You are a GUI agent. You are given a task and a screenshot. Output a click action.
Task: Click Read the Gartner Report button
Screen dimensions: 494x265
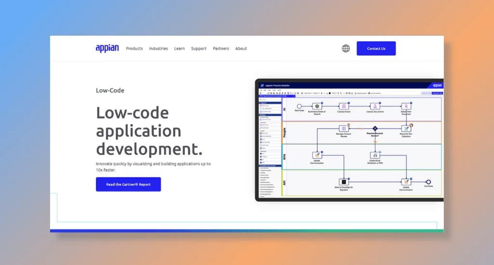128,184
